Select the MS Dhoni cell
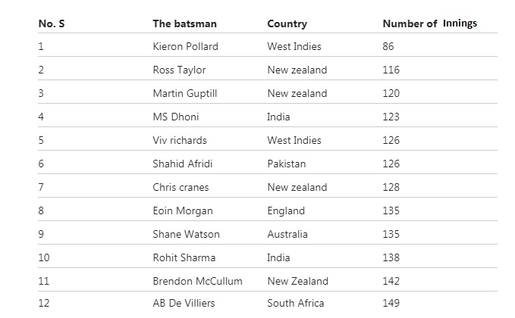The image size is (515, 318). click(176, 117)
